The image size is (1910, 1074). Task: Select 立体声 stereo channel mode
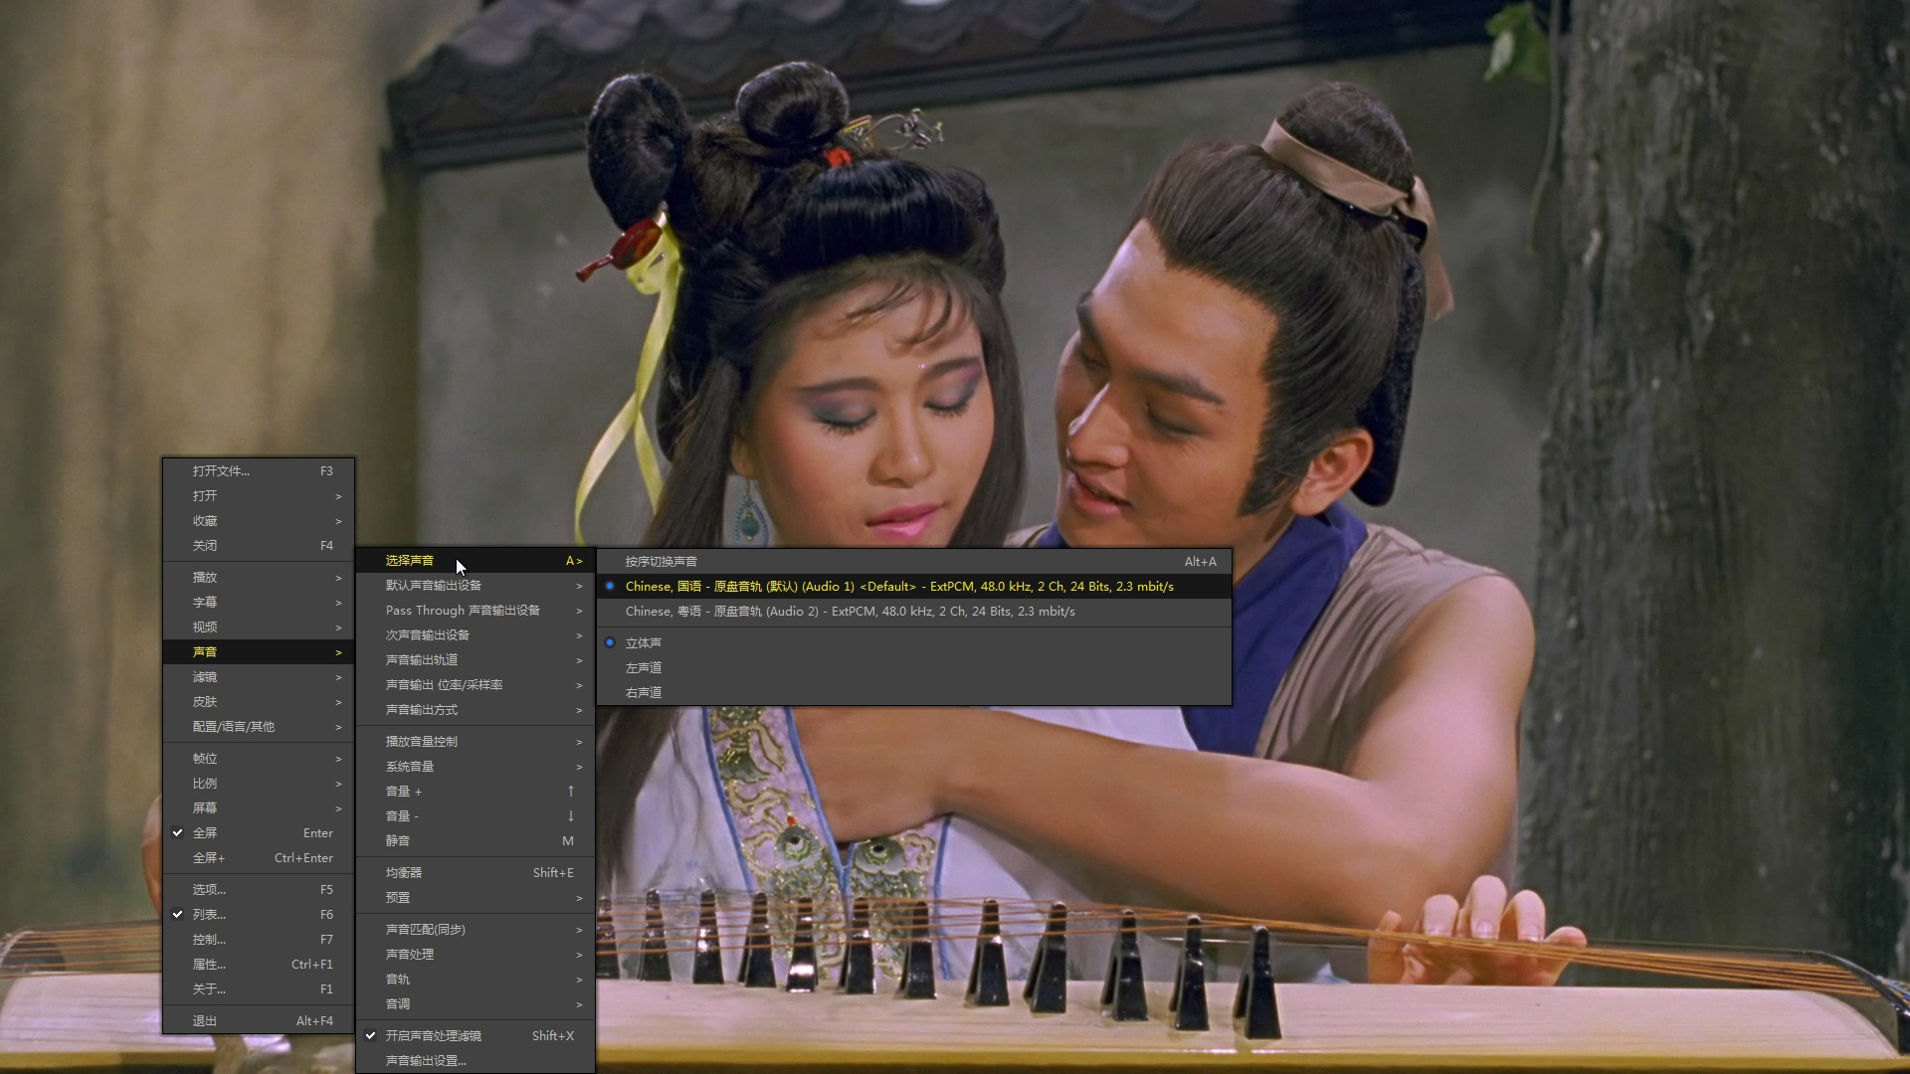point(914,643)
